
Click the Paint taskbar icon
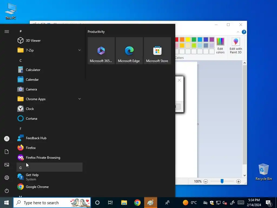pyautogui.click(x=151, y=203)
